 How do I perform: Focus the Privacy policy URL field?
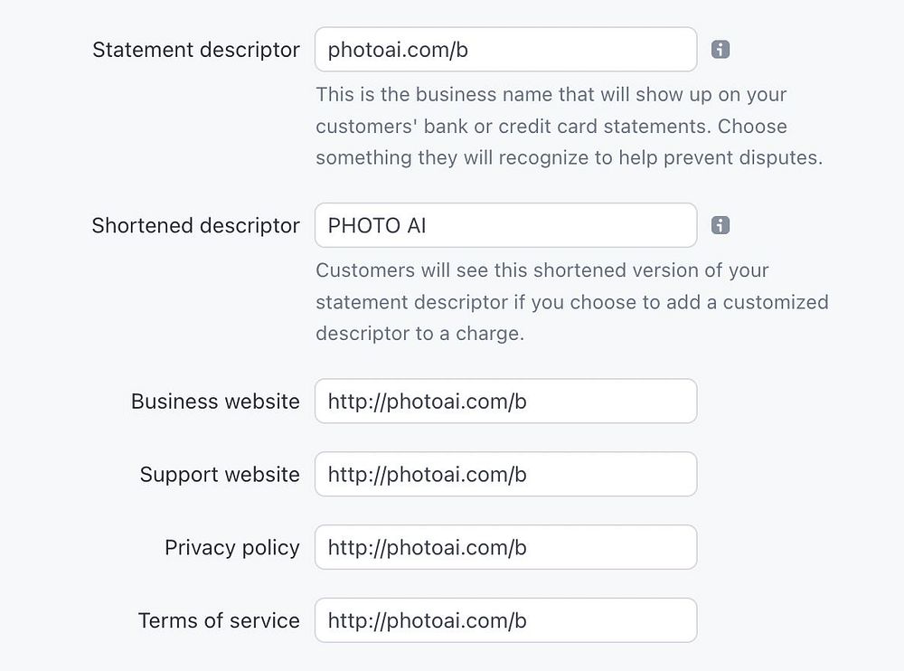[x=505, y=547]
